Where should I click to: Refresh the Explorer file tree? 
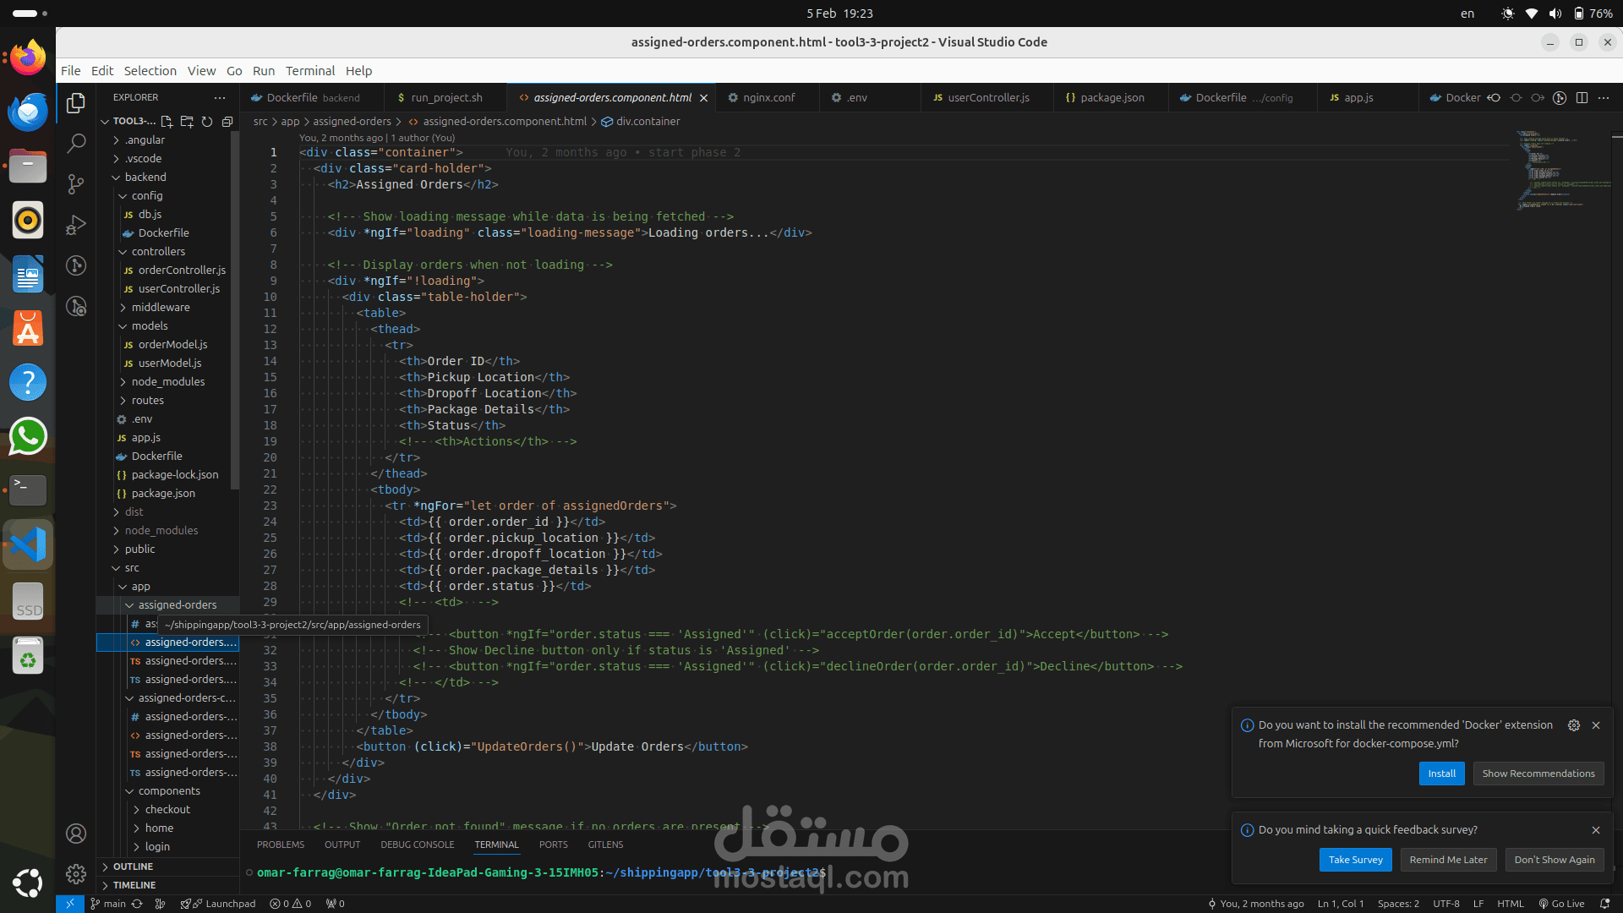pos(207,122)
